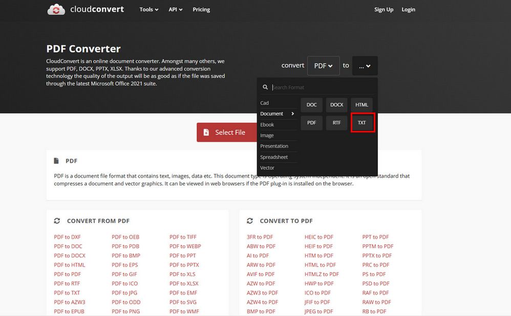Open the PSD to PDF link
The width and height of the screenshot is (511, 316).
(x=376, y=283)
